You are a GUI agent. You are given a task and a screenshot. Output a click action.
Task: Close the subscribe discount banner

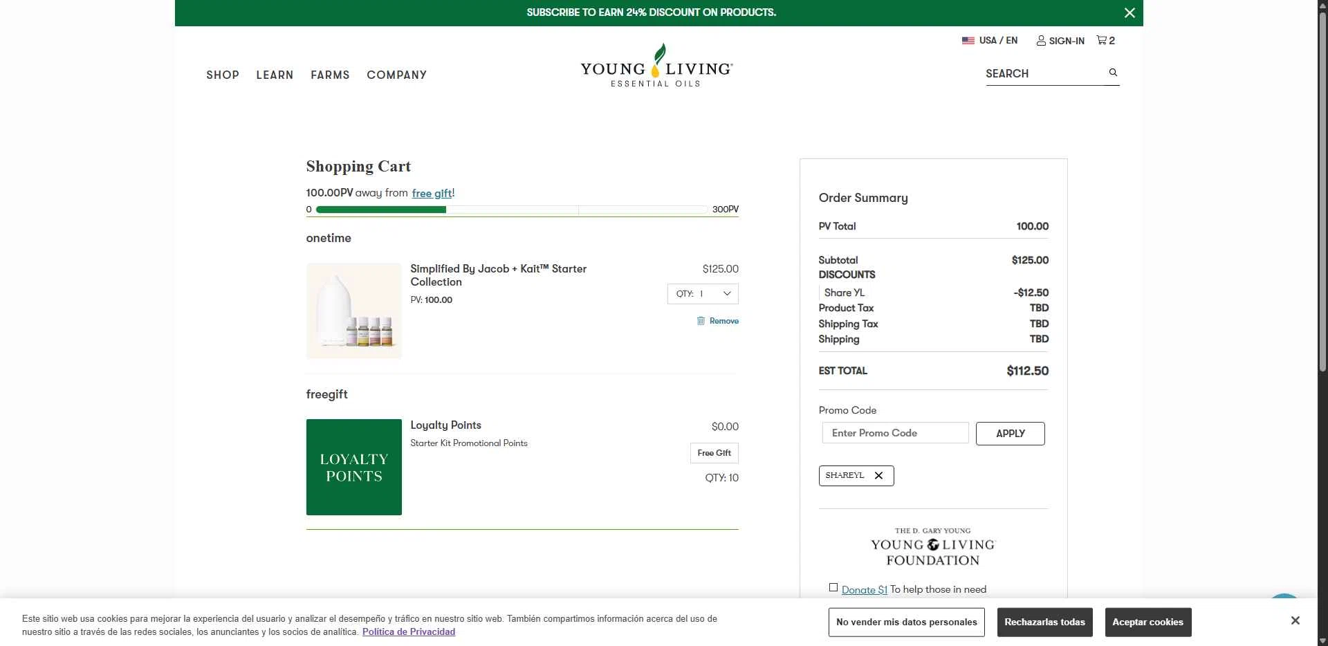coord(1129,12)
